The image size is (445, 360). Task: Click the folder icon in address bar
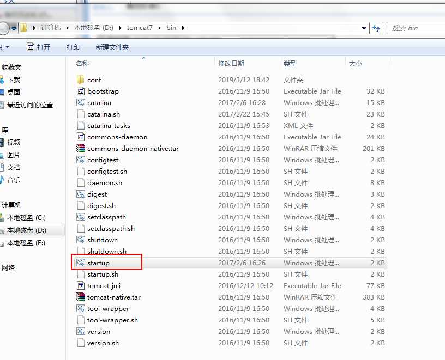(24, 28)
